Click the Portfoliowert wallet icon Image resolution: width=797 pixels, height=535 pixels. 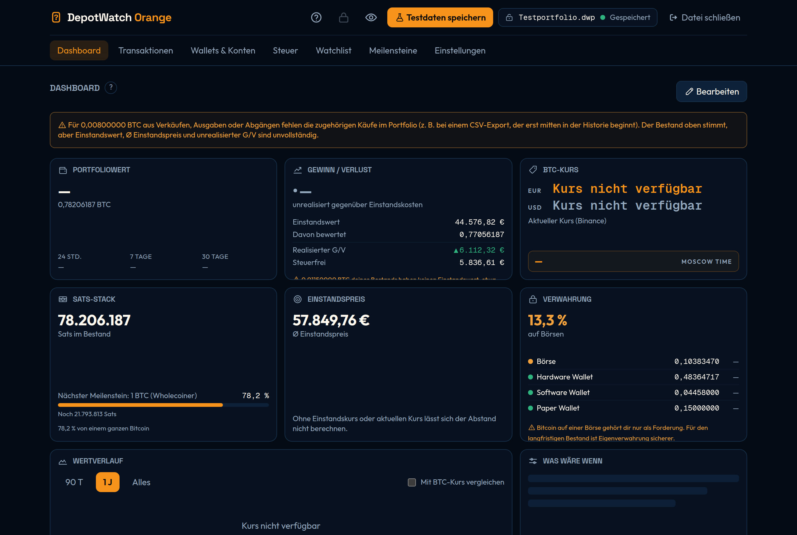tap(63, 170)
